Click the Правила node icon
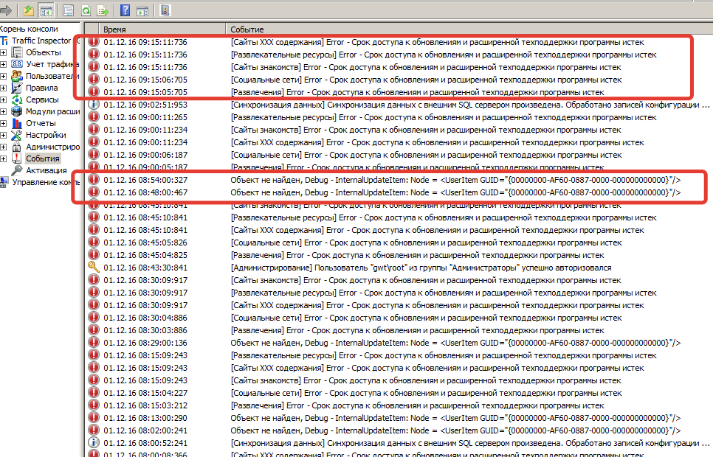713x457 pixels. (x=17, y=88)
